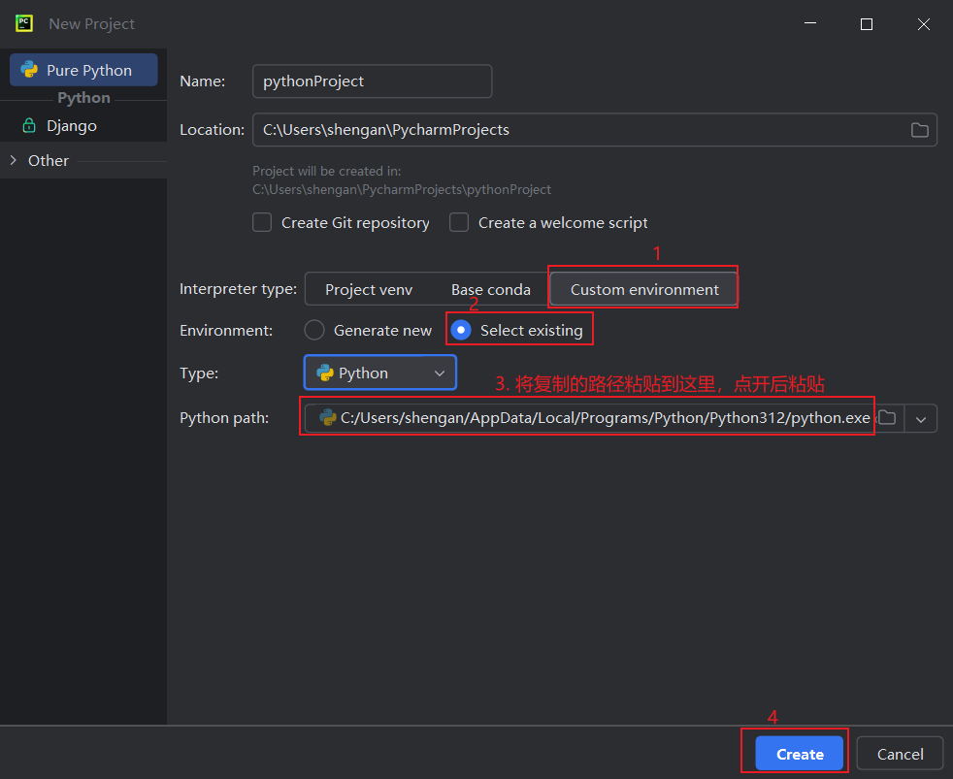The height and width of the screenshot is (779, 953).
Task: Switch to Base conda interpreter type
Action: (x=490, y=290)
